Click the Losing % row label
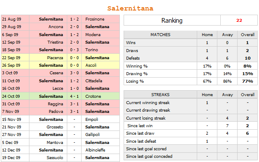Viewport: 259px width, 162px height. 135,81
